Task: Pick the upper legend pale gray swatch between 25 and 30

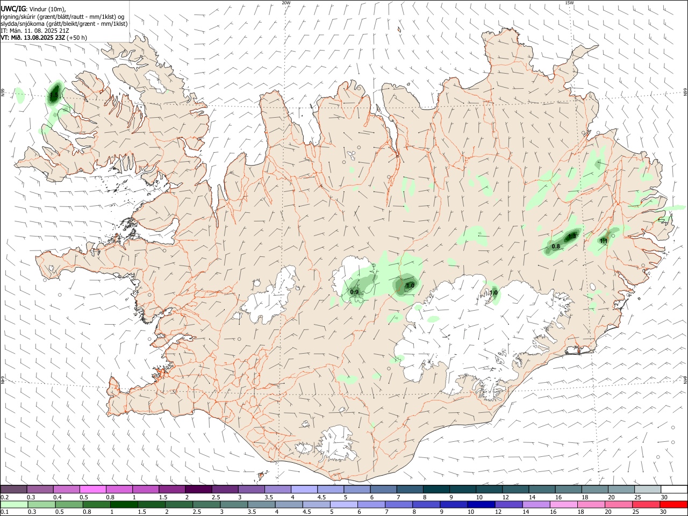Action: point(647,489)
